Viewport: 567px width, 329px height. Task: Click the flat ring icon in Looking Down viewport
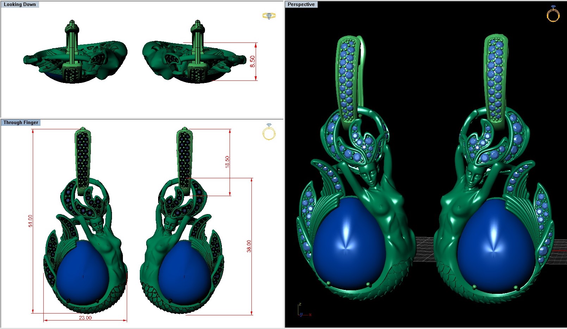(269, 16)
